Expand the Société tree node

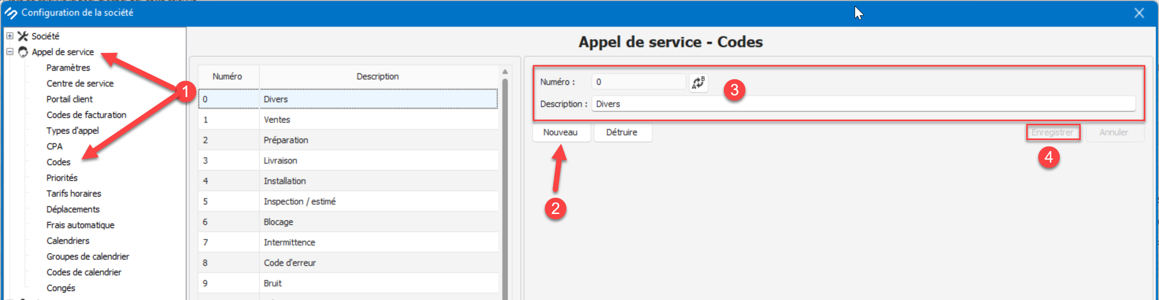10,36
